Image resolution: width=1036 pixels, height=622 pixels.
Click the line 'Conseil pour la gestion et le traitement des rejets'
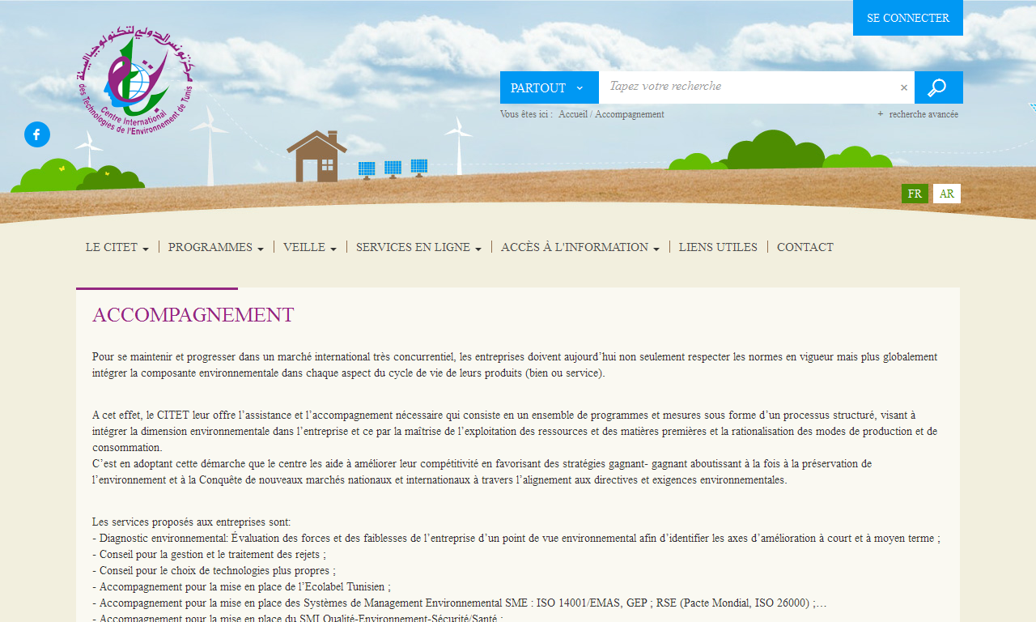[209, 555]
